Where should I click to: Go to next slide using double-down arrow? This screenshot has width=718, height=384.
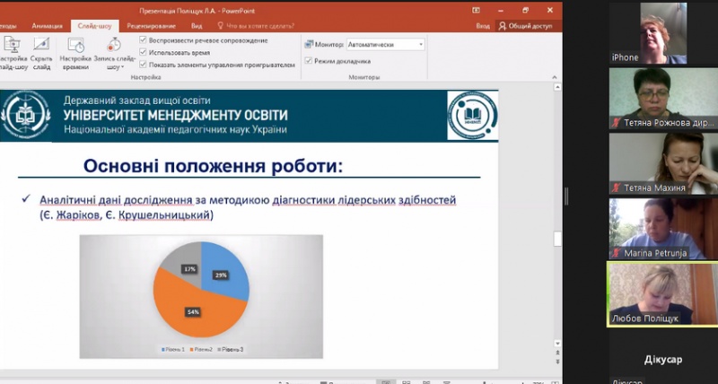(x=557, y=362)
